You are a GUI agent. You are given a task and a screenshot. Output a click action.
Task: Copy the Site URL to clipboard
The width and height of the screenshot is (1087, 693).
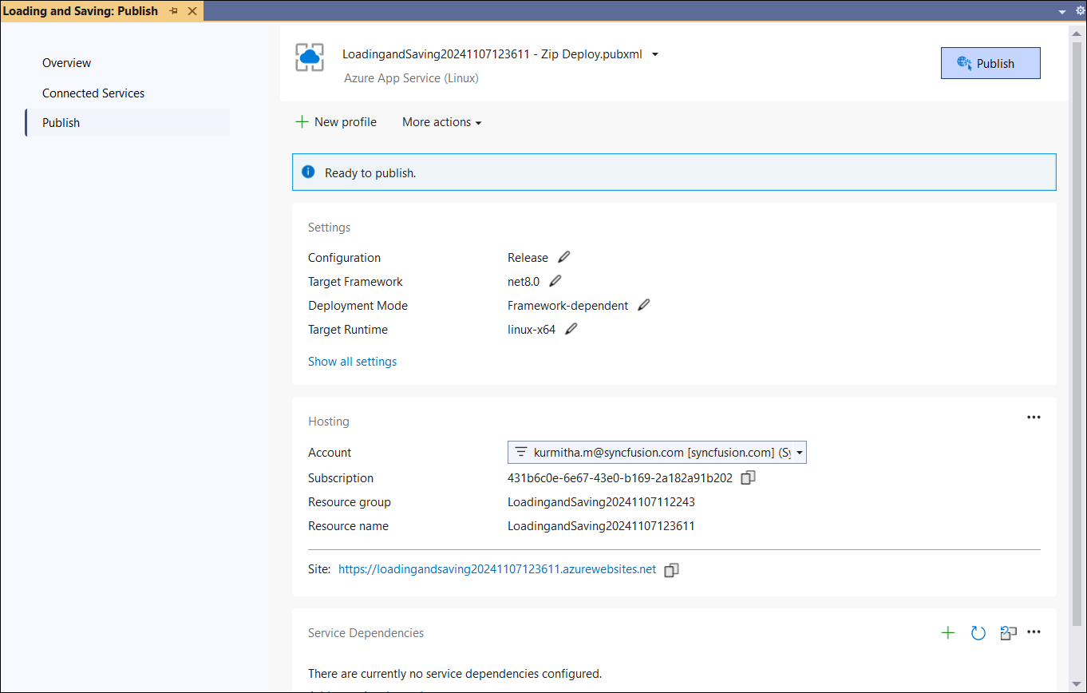[x=672, y=570]
